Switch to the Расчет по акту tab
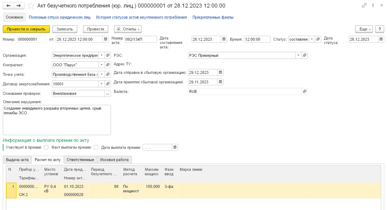Image resolution: width=387 pixels, height=210 pixels. pyautogui.click(x=48, y=160)
